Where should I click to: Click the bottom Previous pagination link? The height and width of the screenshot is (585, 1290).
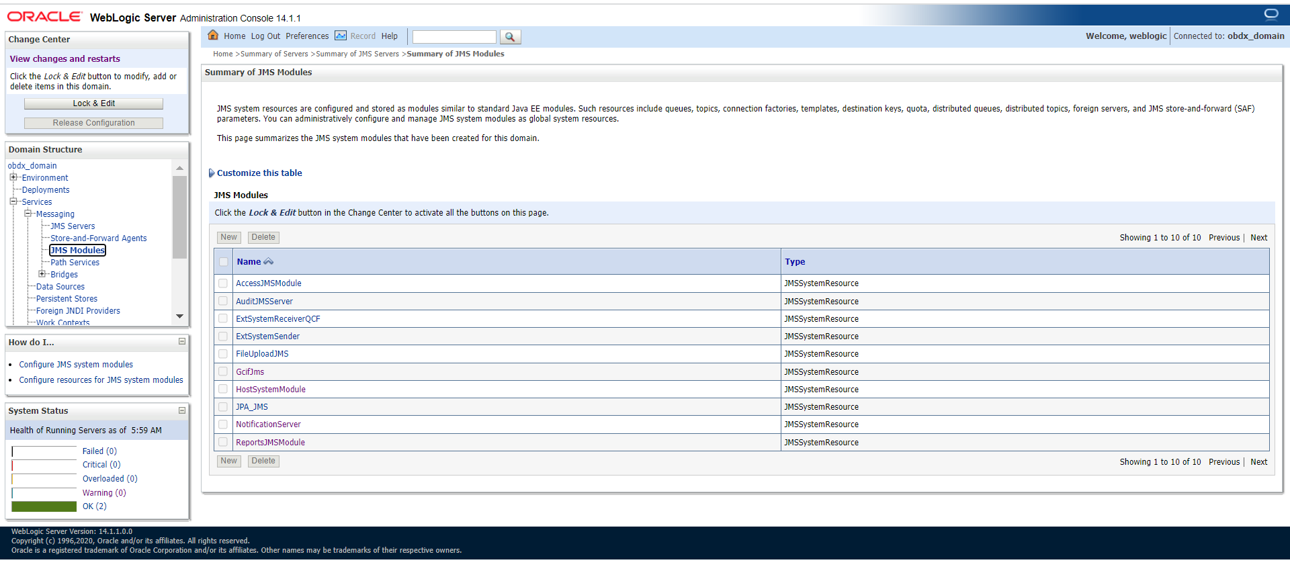[1223, 462]
